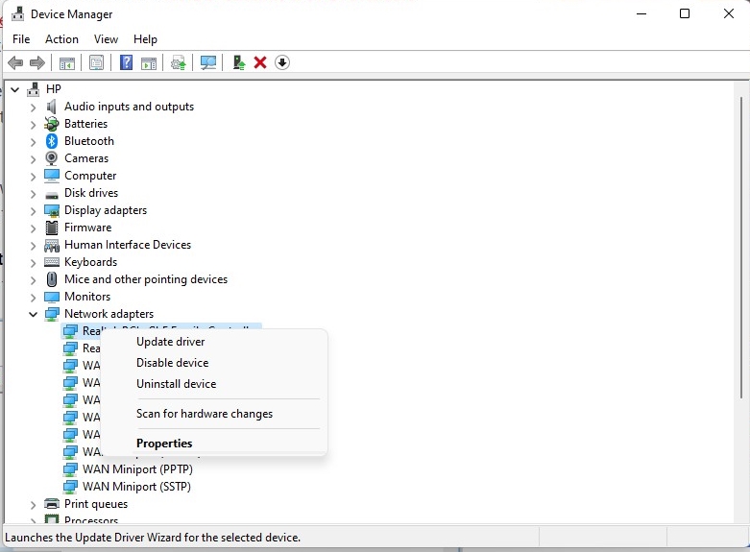Viewport: 750px width, 552px height.
Task: Click the Properties sheet toolbar icon
Action: tap(96, 62)
